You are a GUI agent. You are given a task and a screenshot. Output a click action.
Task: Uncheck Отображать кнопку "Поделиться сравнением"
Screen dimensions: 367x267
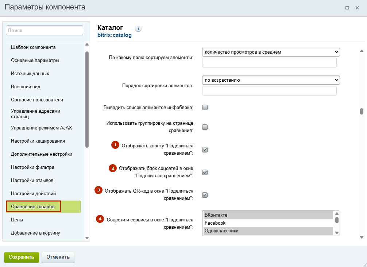point(205,150)
